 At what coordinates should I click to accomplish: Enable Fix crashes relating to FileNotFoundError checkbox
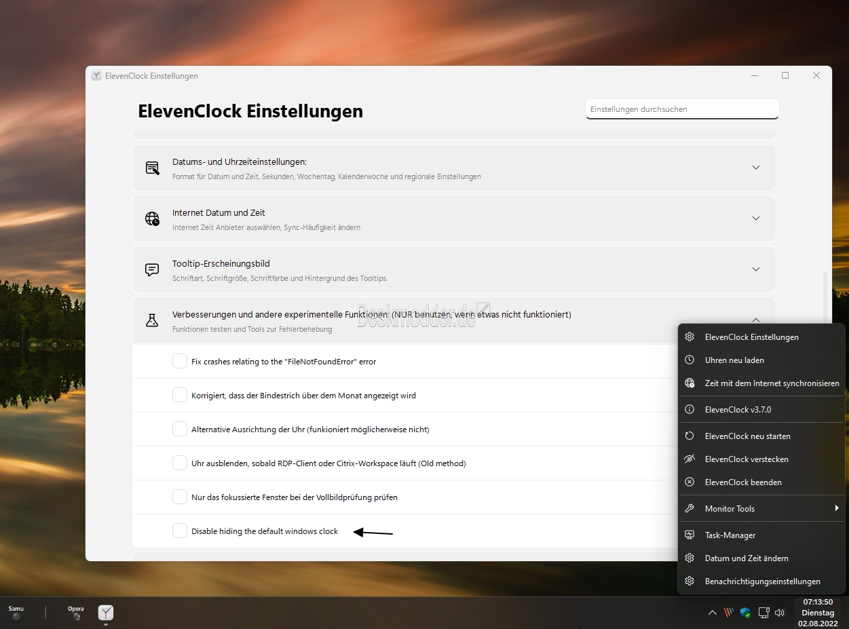click(179, 361)
